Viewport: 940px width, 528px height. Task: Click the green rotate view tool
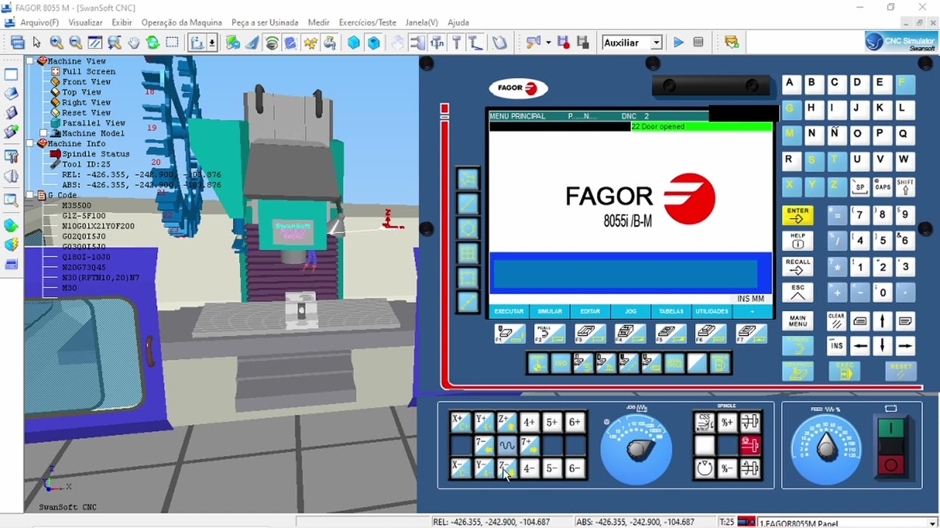coord(153,43)
